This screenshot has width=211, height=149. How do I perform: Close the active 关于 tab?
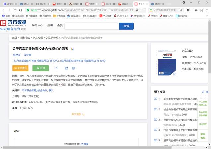pos(147,4)
